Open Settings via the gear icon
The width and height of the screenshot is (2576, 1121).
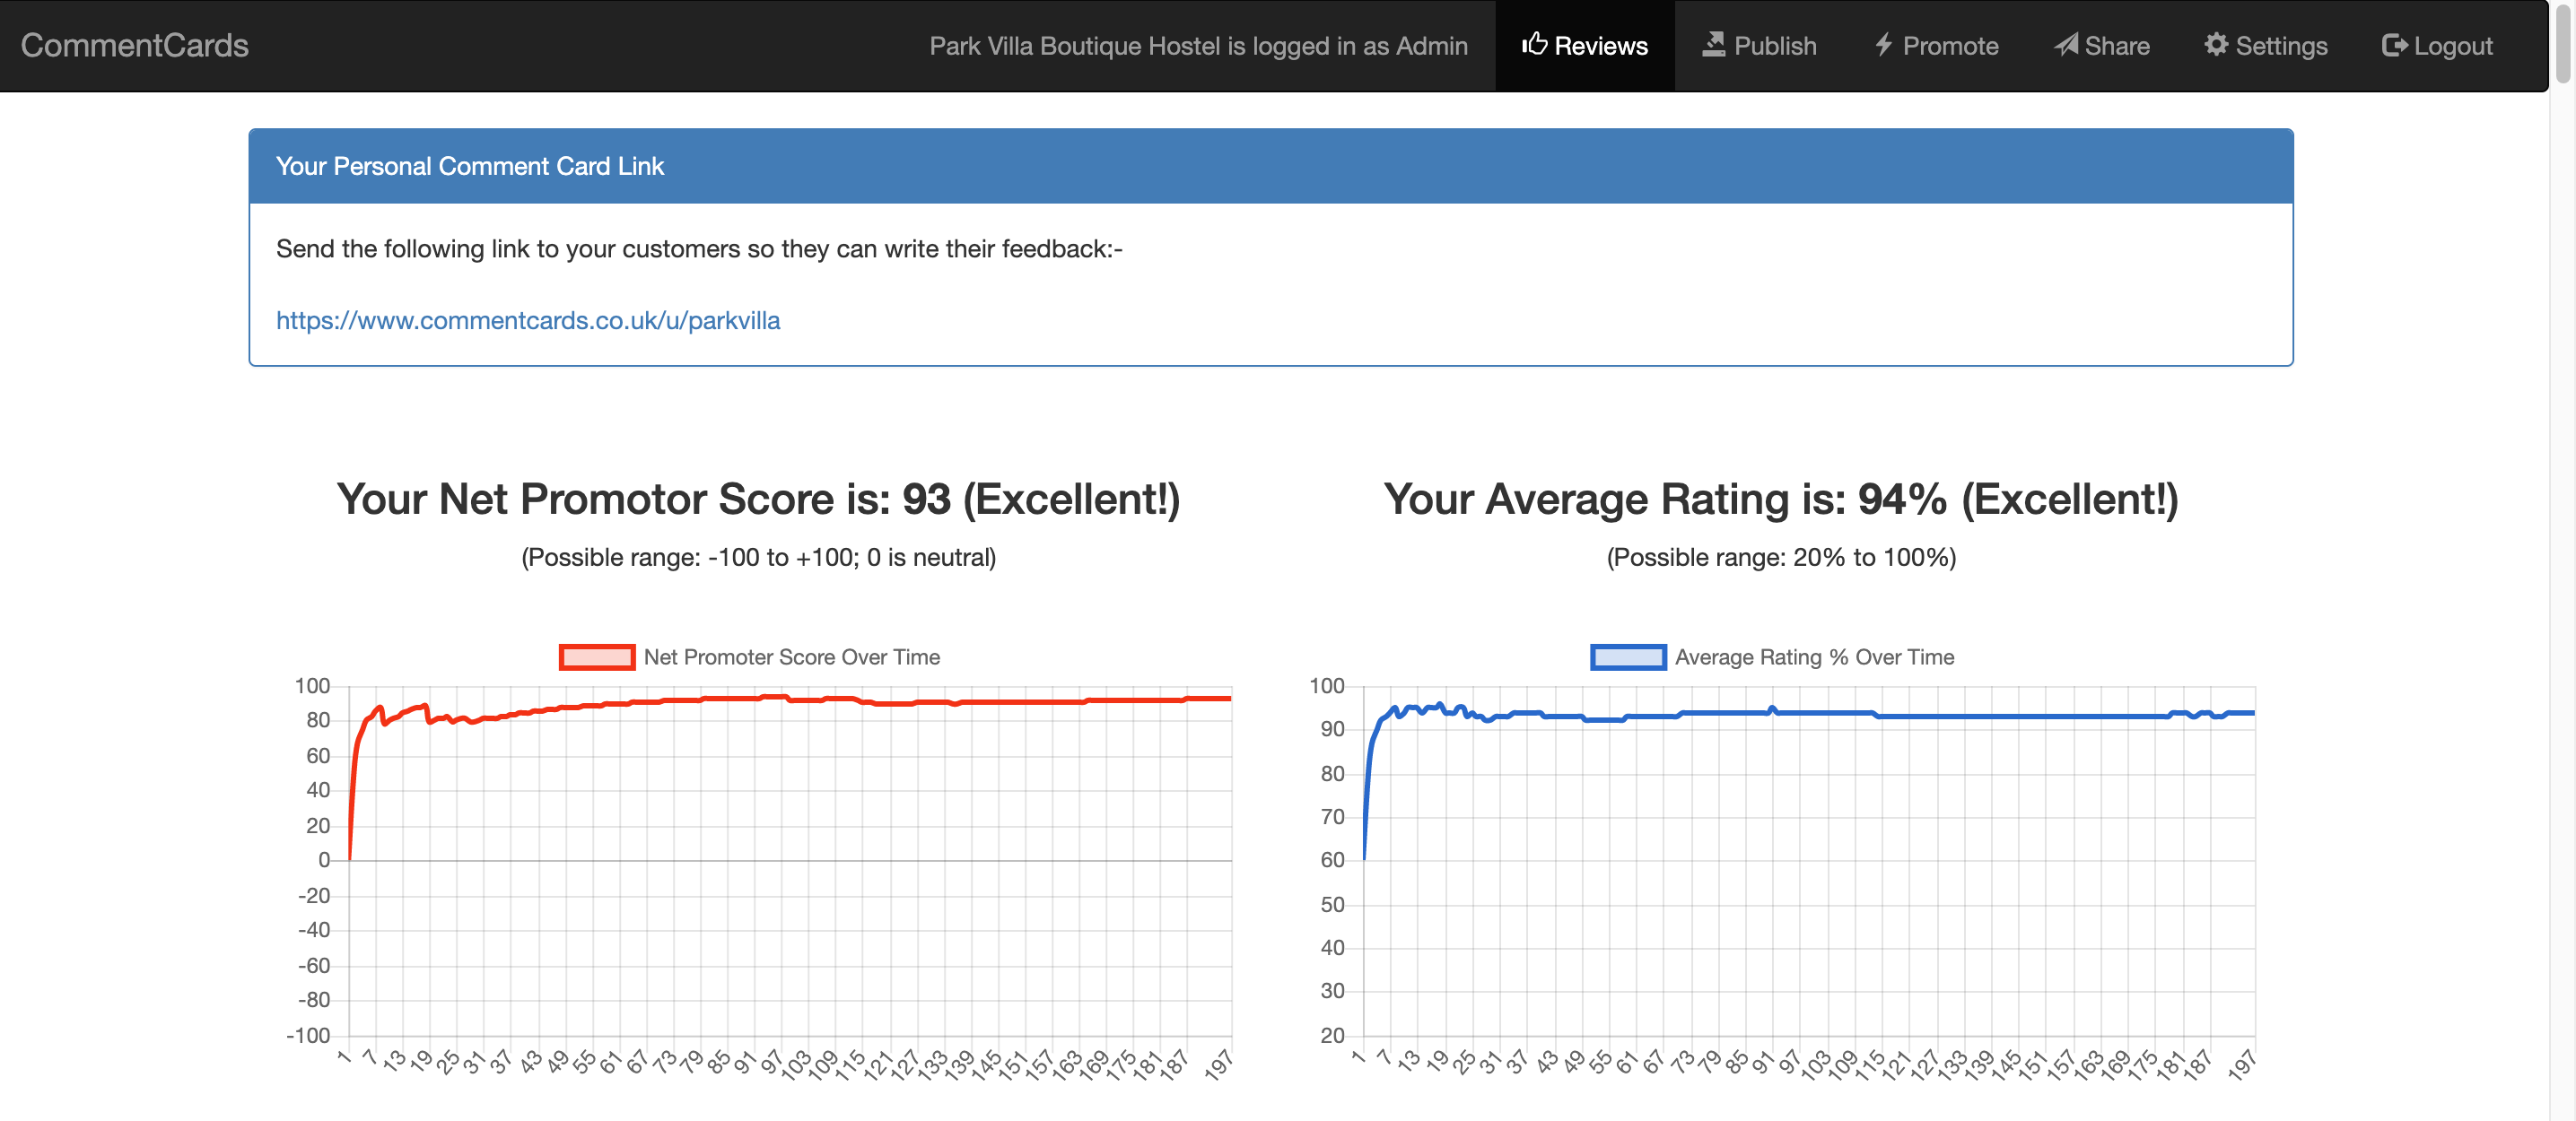coord(2218,44)
